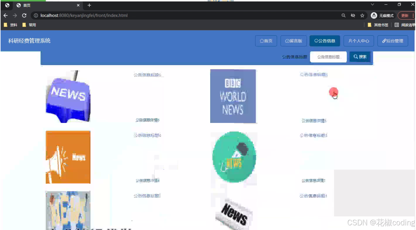416x230 pixels.
Task: Click the title 公告信息标题6
Action: click(x=147, y=75)
